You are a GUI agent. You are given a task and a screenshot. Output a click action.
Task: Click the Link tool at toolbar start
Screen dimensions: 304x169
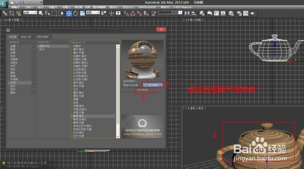tap(5, 13)
